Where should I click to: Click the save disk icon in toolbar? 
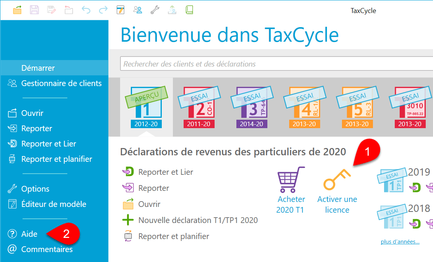coord(34,10)
